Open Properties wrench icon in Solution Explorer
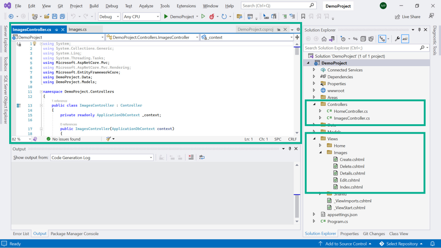This screenshot has width=441, height=248. [x=397, y=39]
